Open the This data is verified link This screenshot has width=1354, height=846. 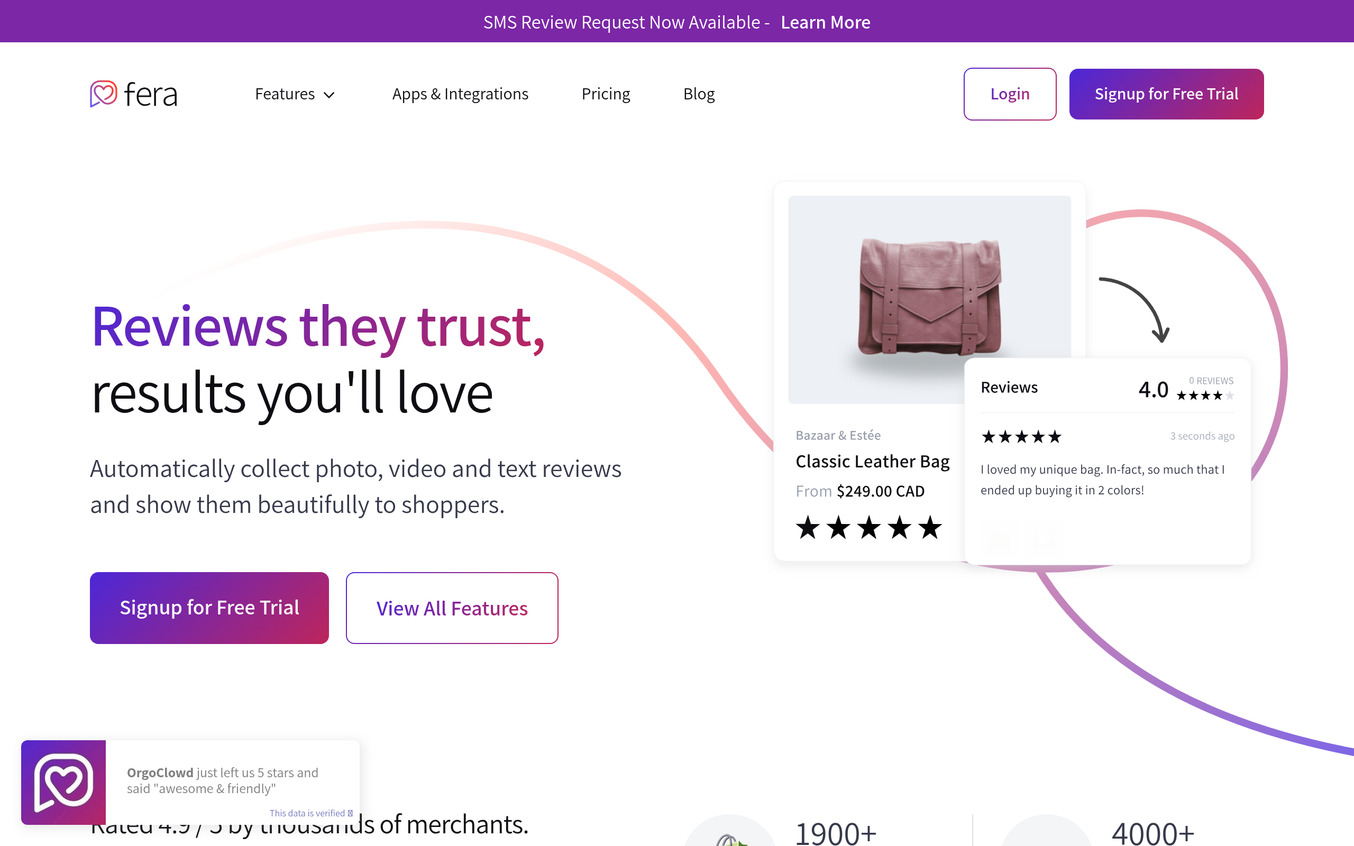[307, 813]
